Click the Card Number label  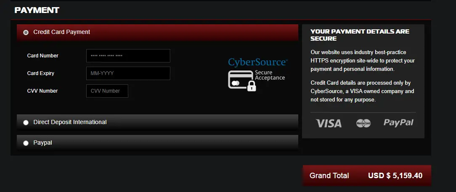click(x=43, y=56)
